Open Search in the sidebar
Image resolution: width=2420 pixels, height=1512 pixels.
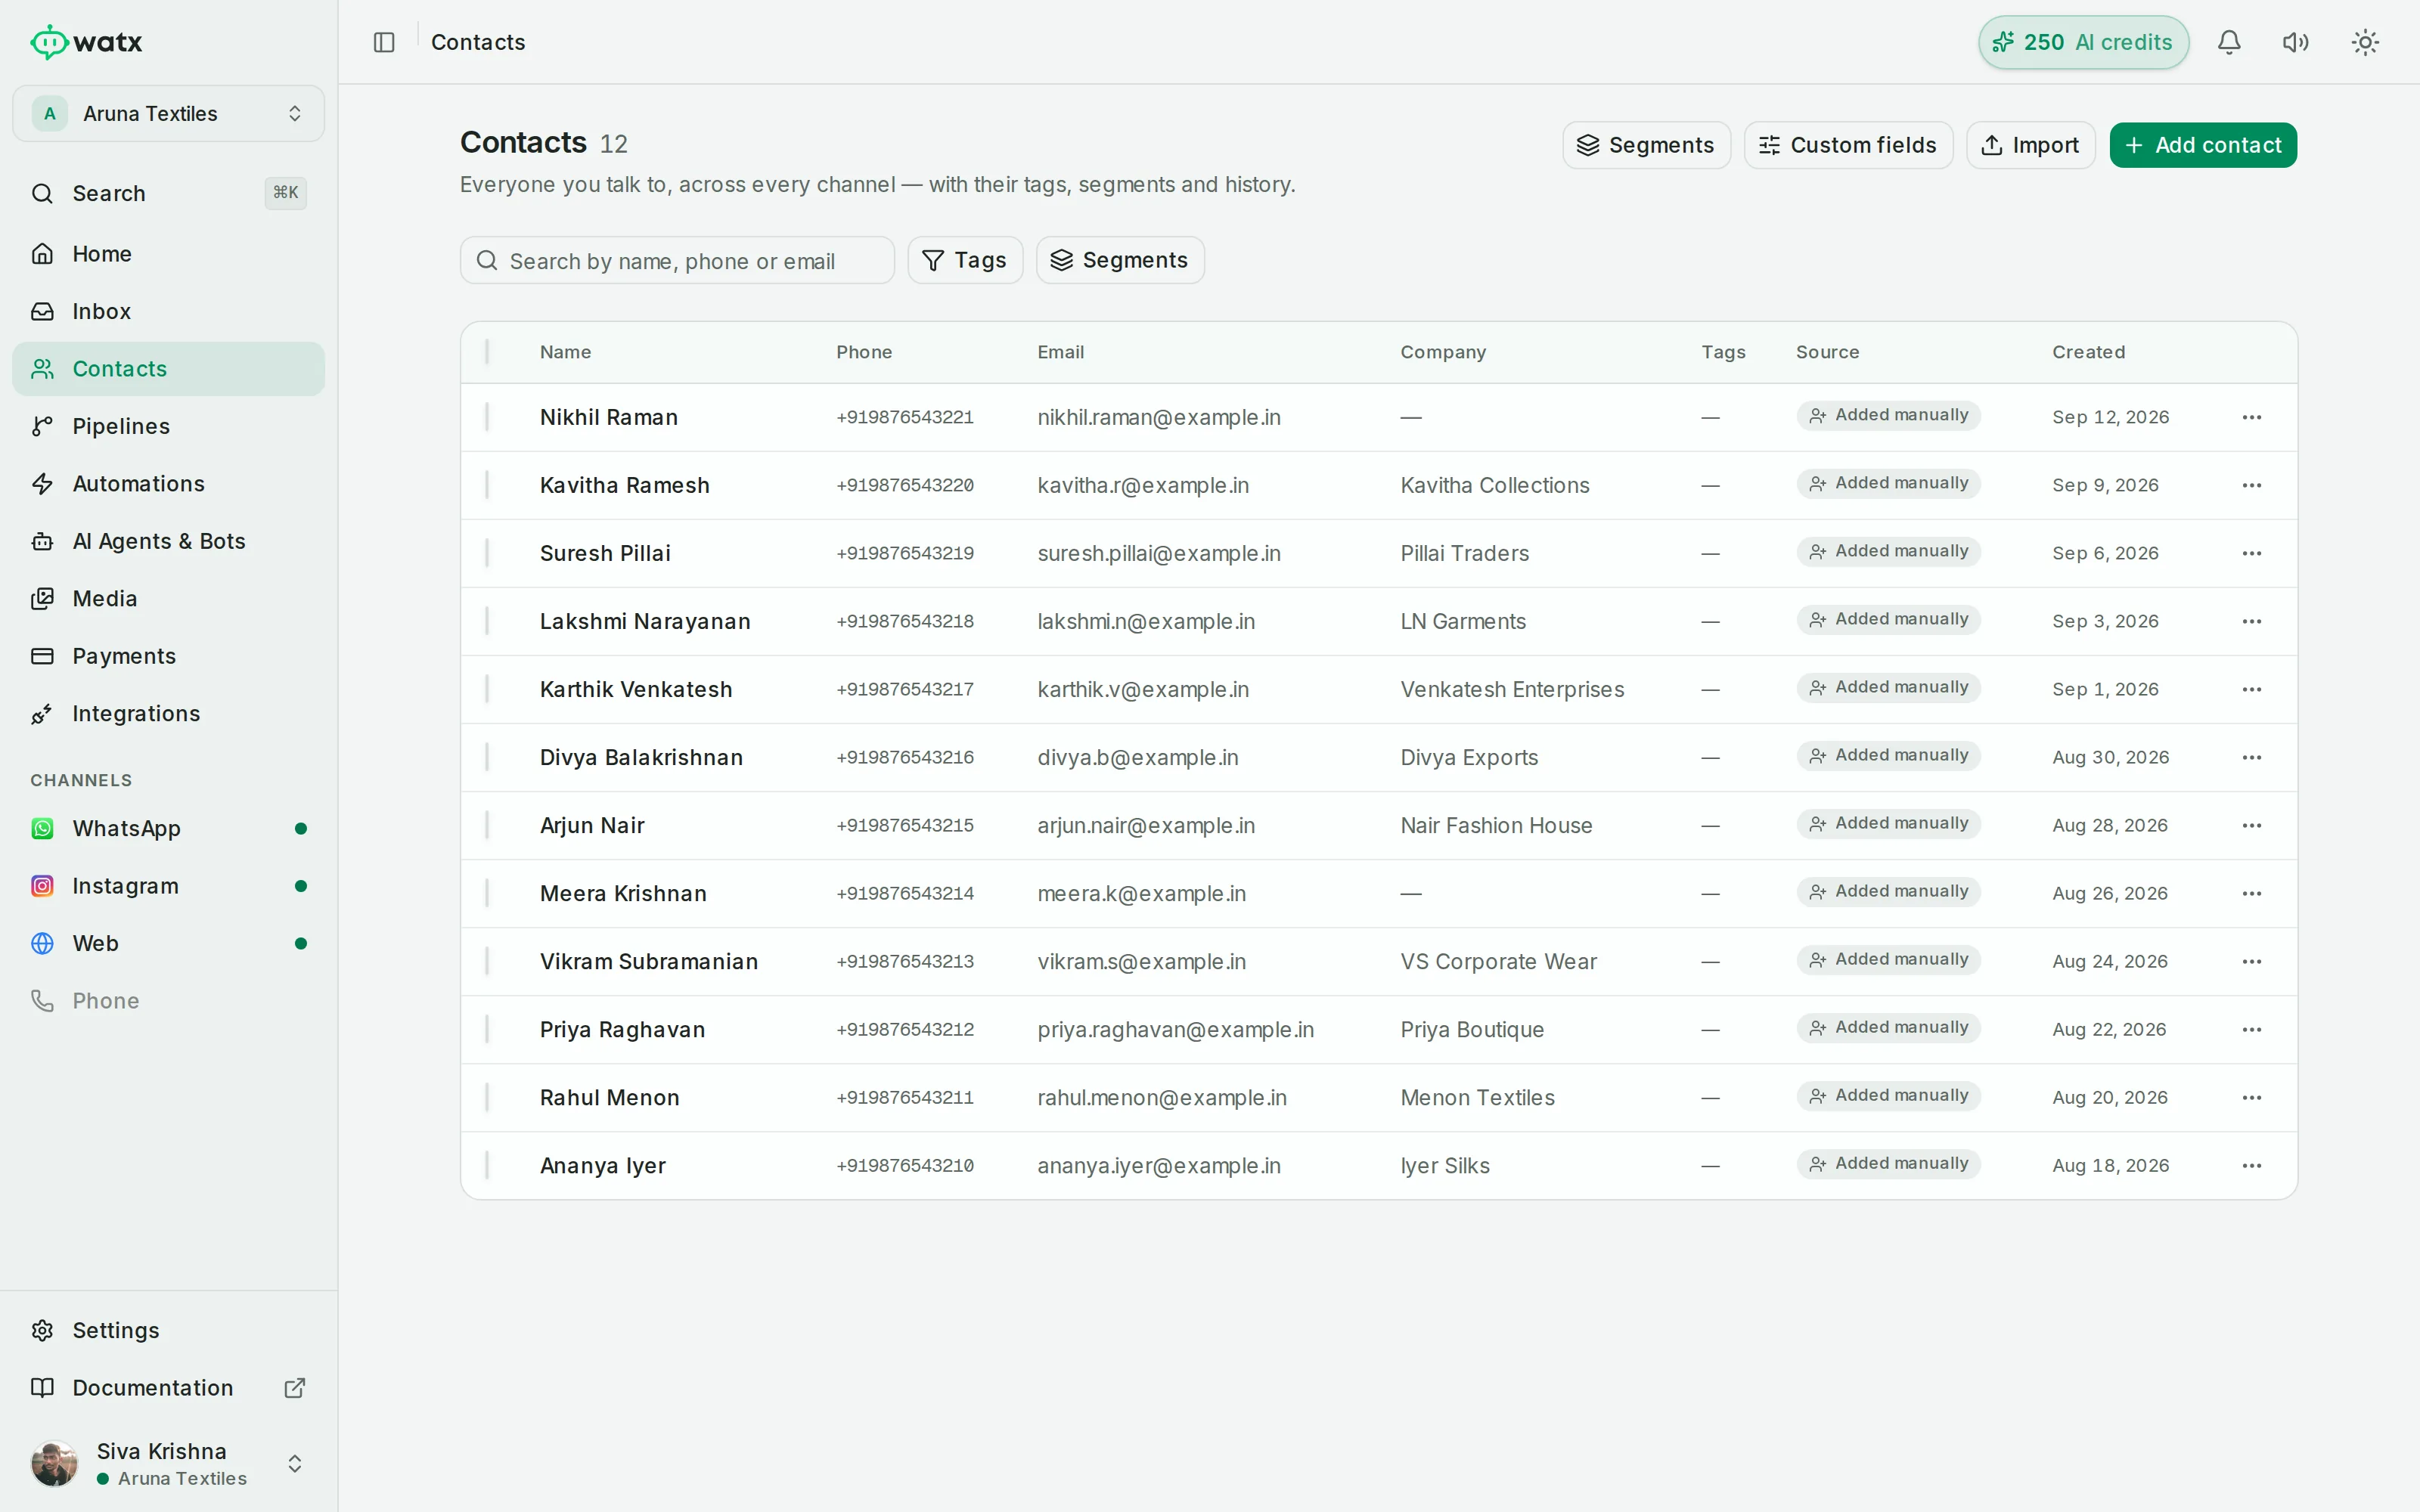click(x=168, y=193)
